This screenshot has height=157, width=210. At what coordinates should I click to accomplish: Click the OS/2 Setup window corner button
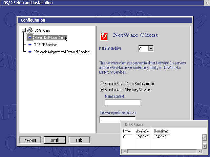tap(207, 3)
